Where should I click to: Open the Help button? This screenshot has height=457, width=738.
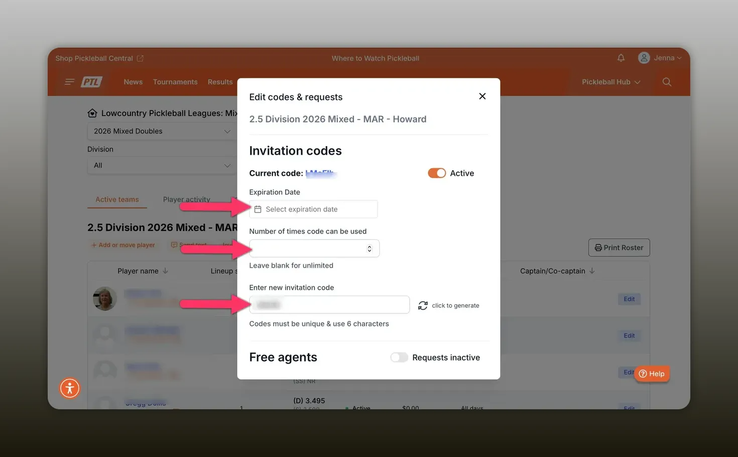[652, 374]
